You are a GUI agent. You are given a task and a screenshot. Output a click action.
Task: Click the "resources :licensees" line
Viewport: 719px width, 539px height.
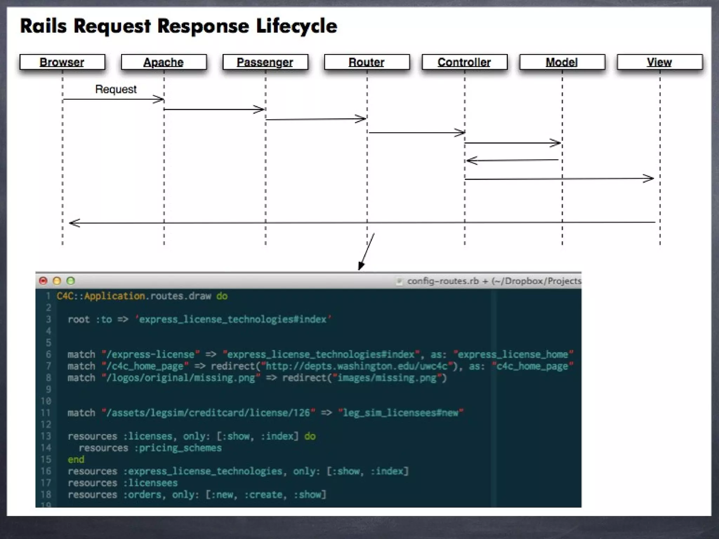[123, 483]
